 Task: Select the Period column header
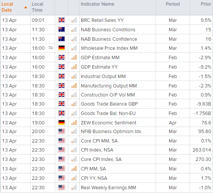coord(173,4)
